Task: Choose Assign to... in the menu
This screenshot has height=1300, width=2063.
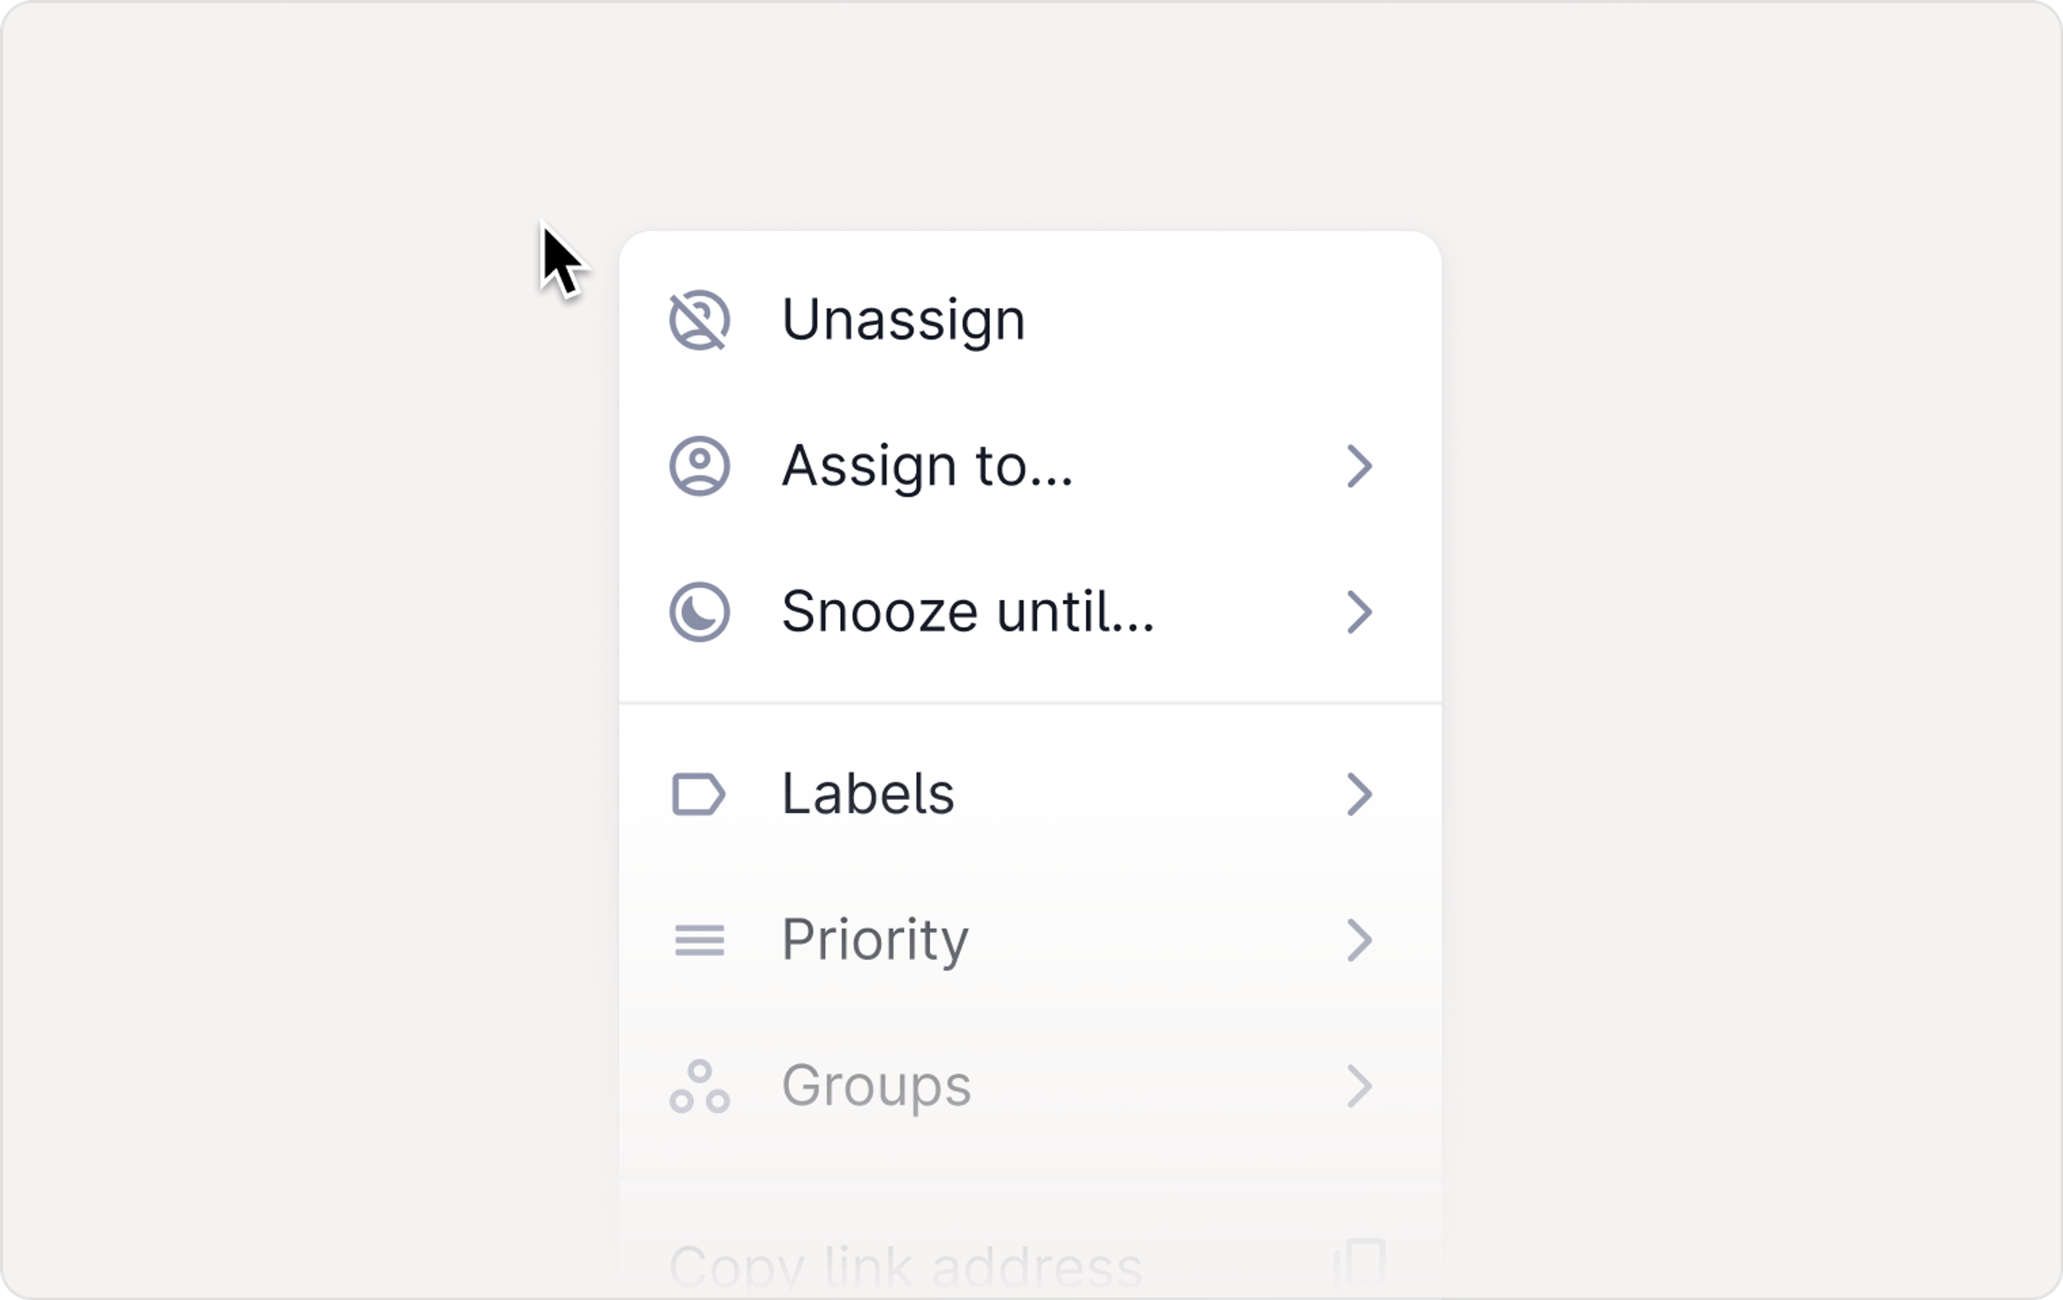Action: point(927,465)
